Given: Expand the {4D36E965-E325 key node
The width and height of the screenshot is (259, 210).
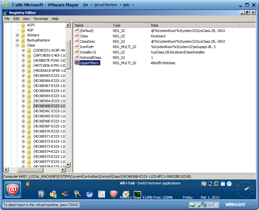Looking at the screenshot, I should [x=23, y=76].
